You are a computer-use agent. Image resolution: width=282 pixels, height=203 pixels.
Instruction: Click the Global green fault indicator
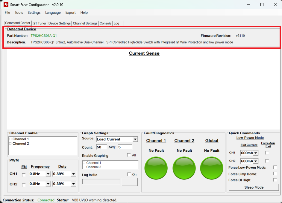[212, 167]
